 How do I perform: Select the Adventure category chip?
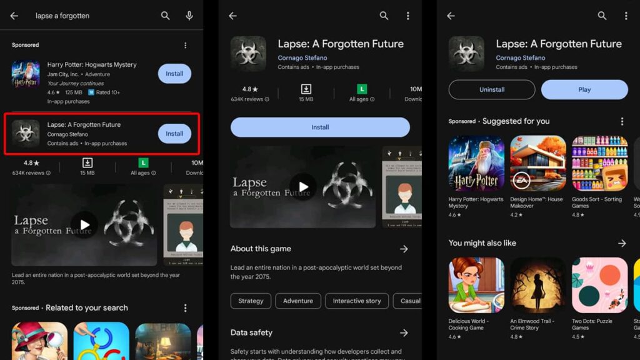tap(297, 301)
